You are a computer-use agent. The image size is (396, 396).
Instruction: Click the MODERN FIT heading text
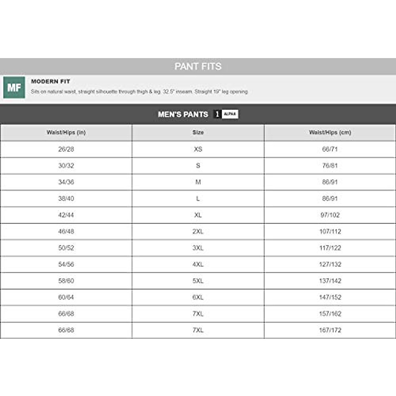(50, 81)
